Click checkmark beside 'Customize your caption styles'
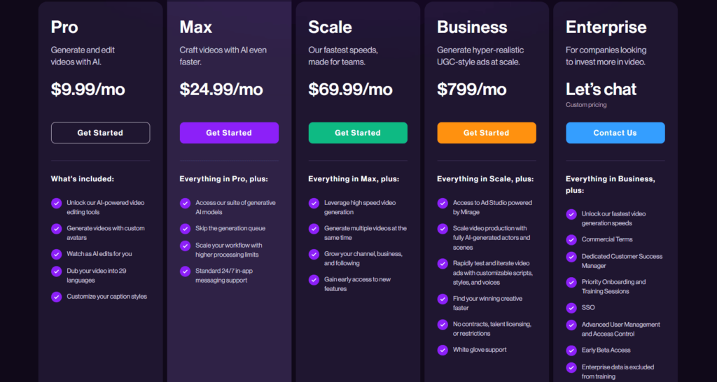Image resolution: width=717 pixels, height=382 pixels. tap(56, 297)
